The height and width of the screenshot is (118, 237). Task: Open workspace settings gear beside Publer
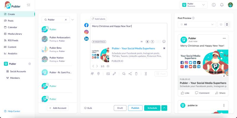point(30,64)
